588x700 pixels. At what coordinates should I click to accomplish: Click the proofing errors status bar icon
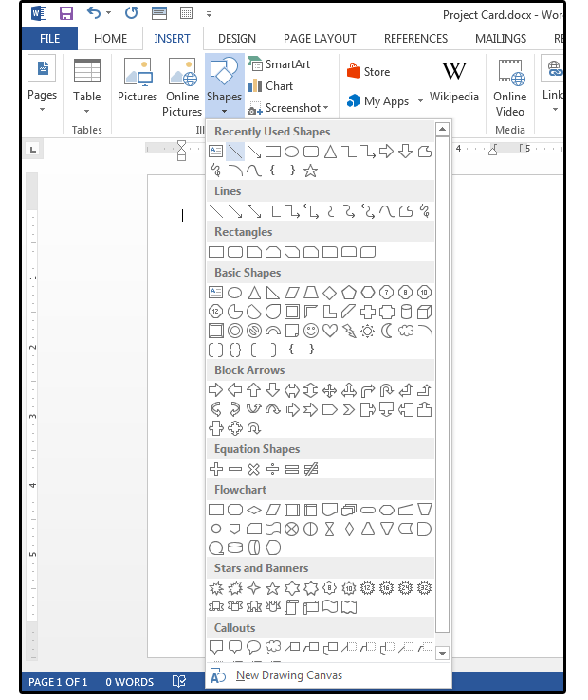pos(179,682)
